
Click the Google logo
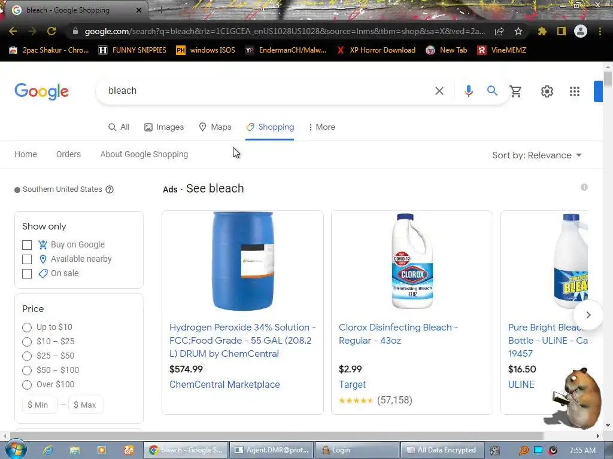coord(41,91)
